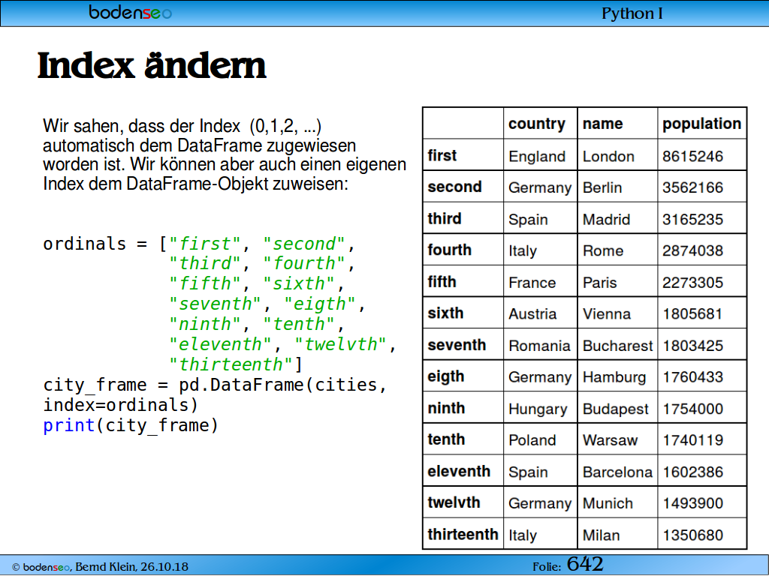The image size is (769, 576).
Task: Click the "thirteenth" string in code
Action: pos(231,365)
